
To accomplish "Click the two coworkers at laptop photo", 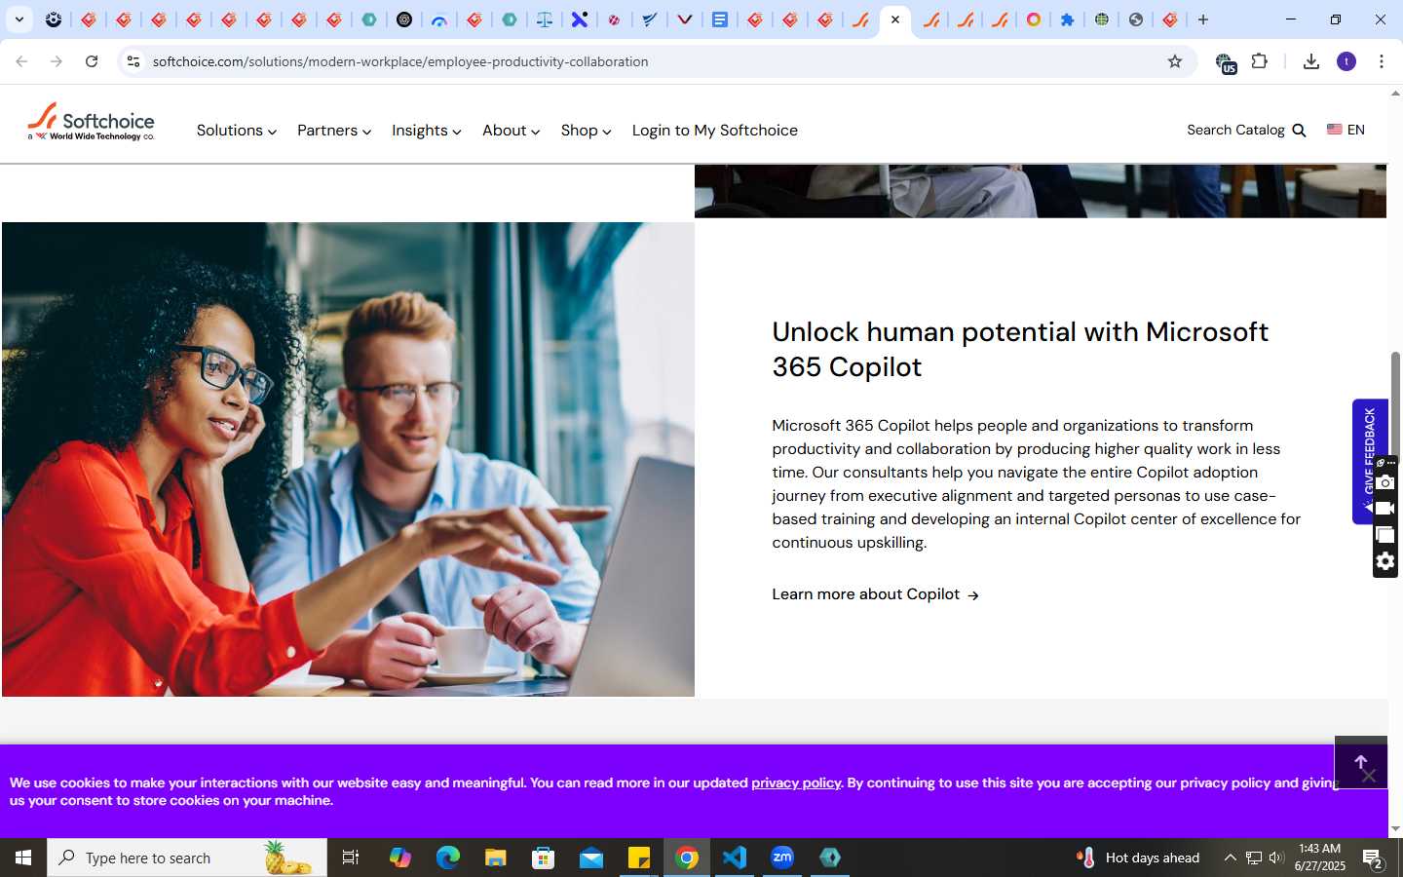I will coord(348,459).
